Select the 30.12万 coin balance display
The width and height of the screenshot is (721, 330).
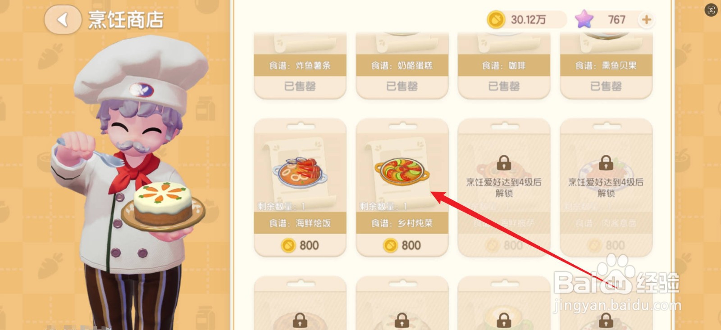pos(527,20)
